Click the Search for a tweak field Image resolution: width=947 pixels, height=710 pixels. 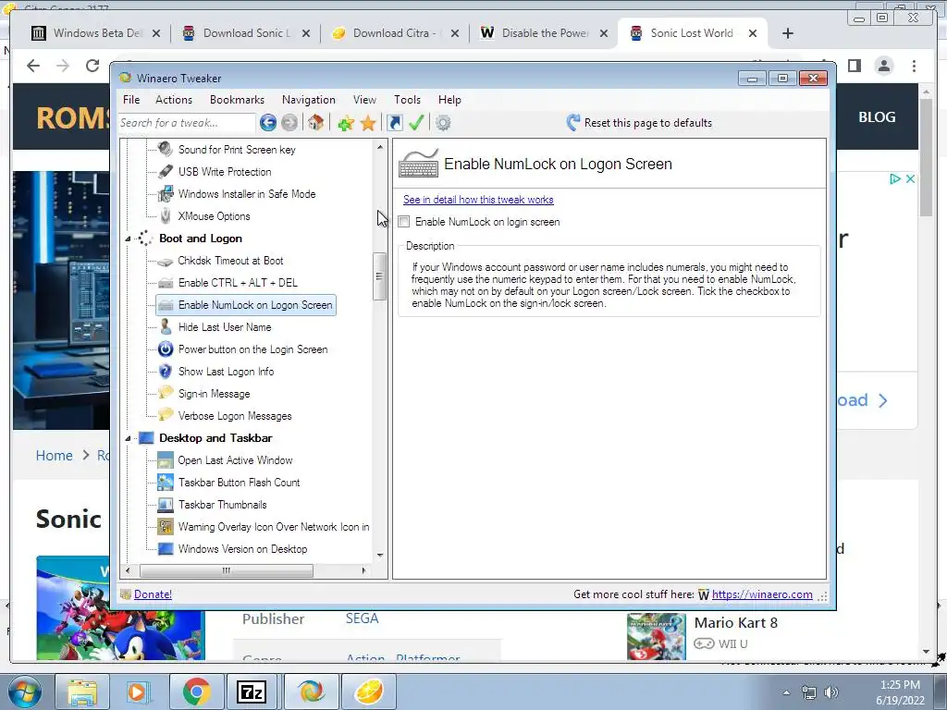point(187,123)
